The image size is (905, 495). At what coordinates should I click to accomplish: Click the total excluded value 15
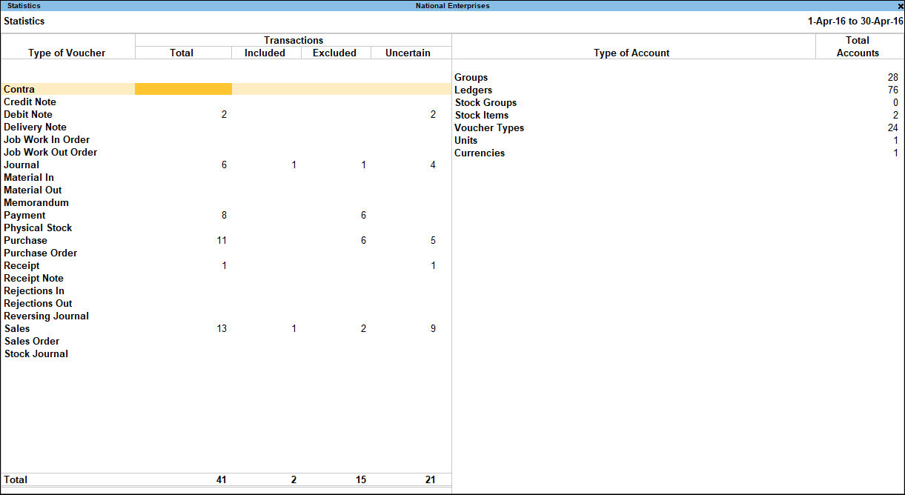(361, 479)
